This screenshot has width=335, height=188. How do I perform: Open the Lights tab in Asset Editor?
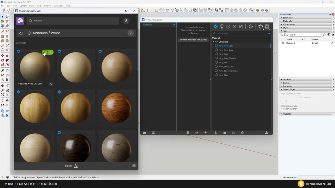click(222, 26)
